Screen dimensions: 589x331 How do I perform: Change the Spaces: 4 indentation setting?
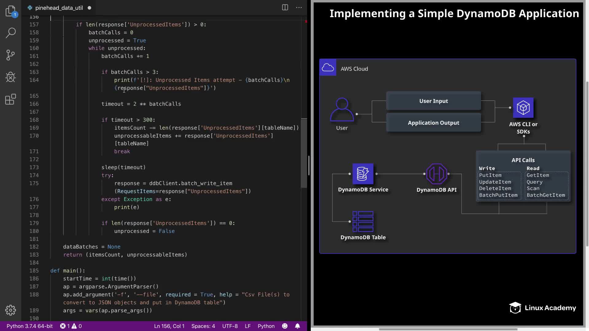tap(203, 326)
